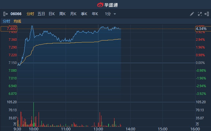211x131 pixels.
Task: Expand the 1分 interval dropdown
Action: click(x=110, y=14)
